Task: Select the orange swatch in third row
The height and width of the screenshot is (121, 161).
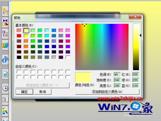Action: pos(26,41)
